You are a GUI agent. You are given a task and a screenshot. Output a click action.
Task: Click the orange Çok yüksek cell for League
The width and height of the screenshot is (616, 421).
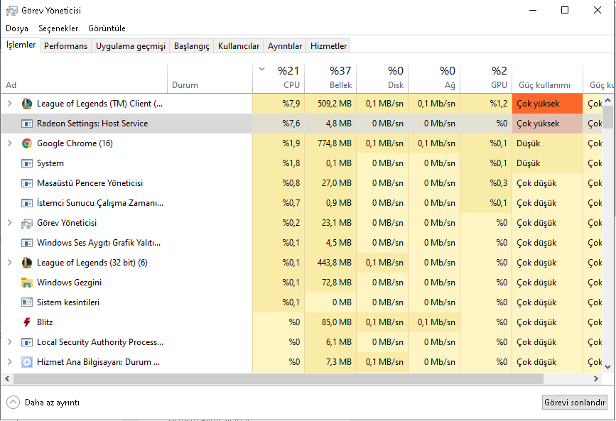[548, 104]
